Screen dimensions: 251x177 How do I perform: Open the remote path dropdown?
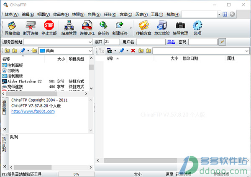pos(247,51)
